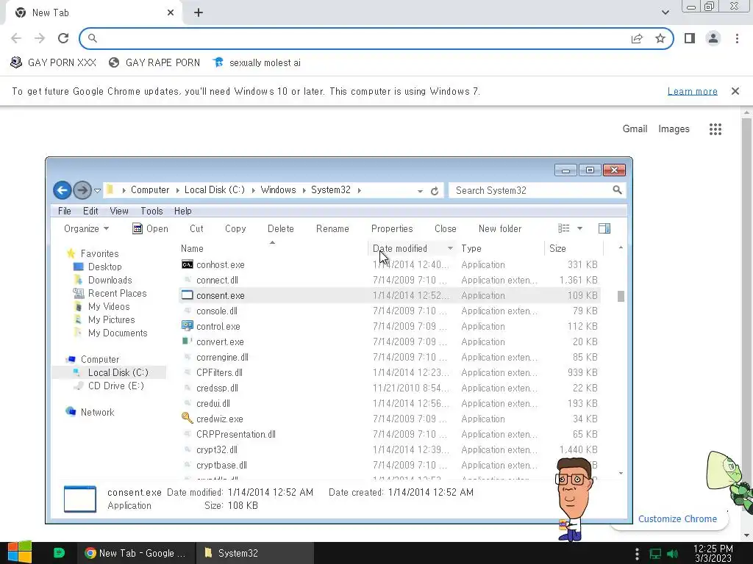
Task: Open the Help menu in Explorer
Action: 182,211
